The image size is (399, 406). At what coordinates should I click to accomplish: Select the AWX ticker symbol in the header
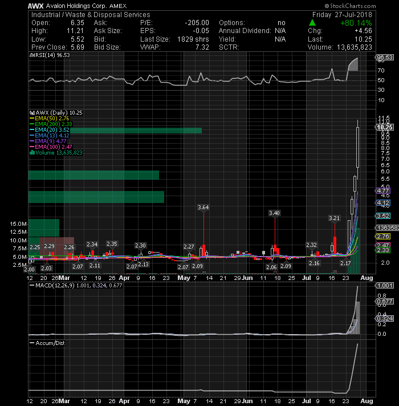36,6
